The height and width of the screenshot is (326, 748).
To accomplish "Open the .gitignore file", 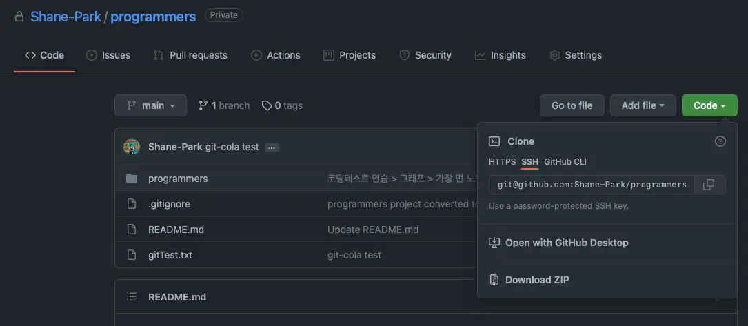I will [170, 204].
